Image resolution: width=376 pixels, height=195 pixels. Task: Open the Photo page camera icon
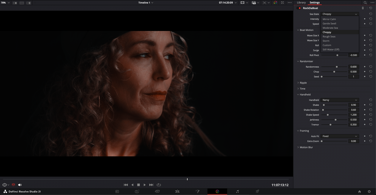(137, 191)
